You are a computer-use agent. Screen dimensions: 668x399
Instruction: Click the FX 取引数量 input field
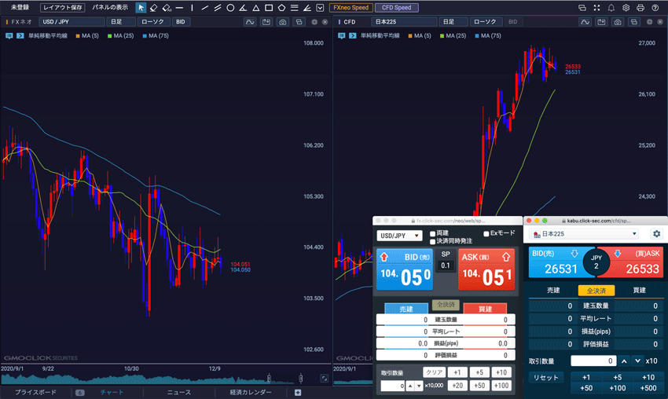point(392,386)
